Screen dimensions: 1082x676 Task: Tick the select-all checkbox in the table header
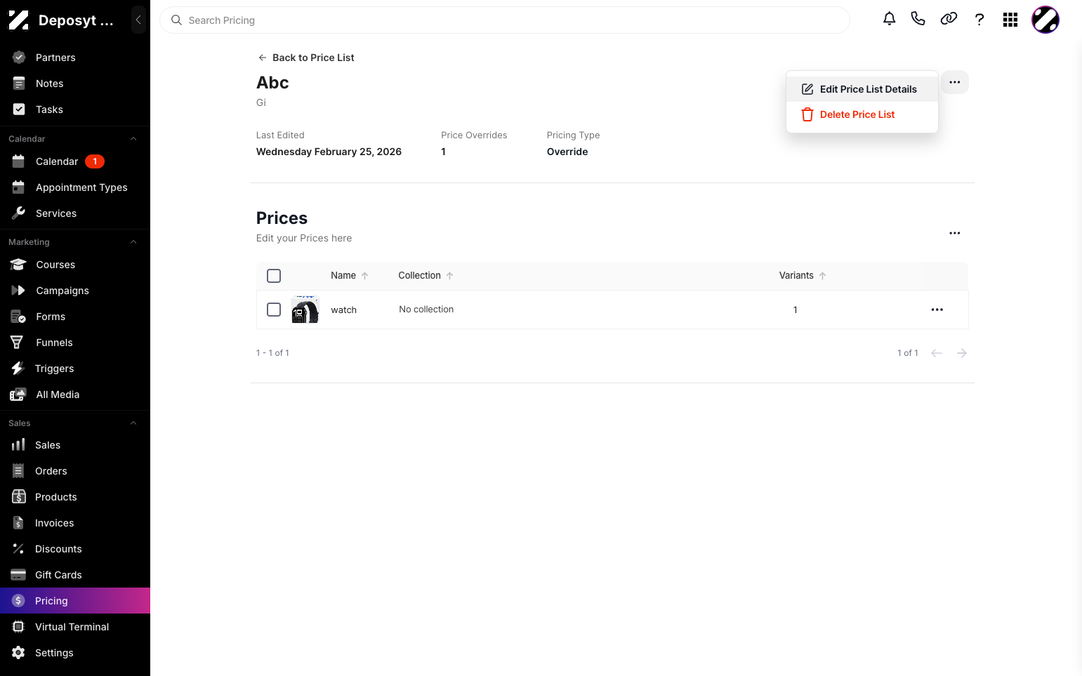pos(274,276)
